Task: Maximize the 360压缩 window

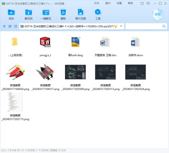Action: (x=160, y=4)
